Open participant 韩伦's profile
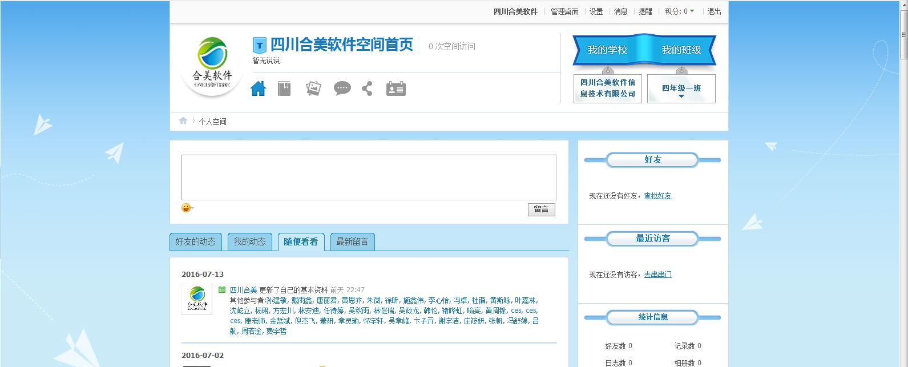The width and height of the screenshot is (908, 367). tap(430, 310)
